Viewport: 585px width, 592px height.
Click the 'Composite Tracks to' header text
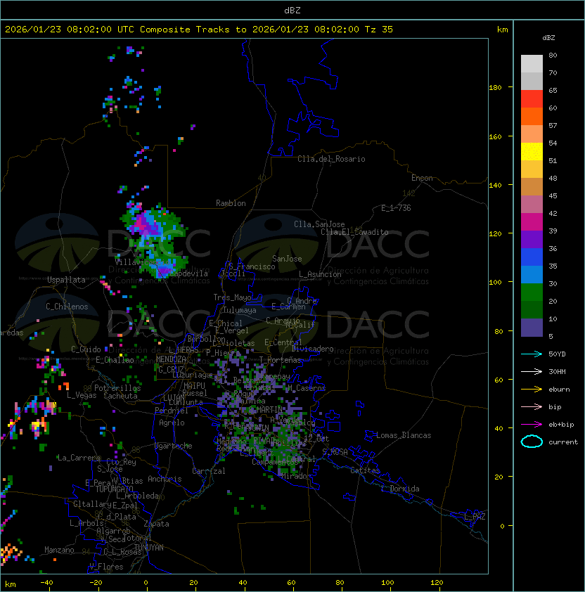point(193,30)
